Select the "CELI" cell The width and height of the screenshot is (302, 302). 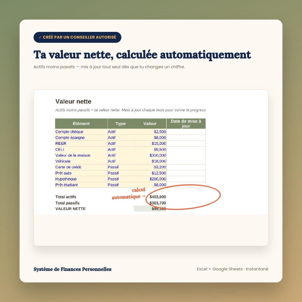pyautogui.click(x=81, y=149)
